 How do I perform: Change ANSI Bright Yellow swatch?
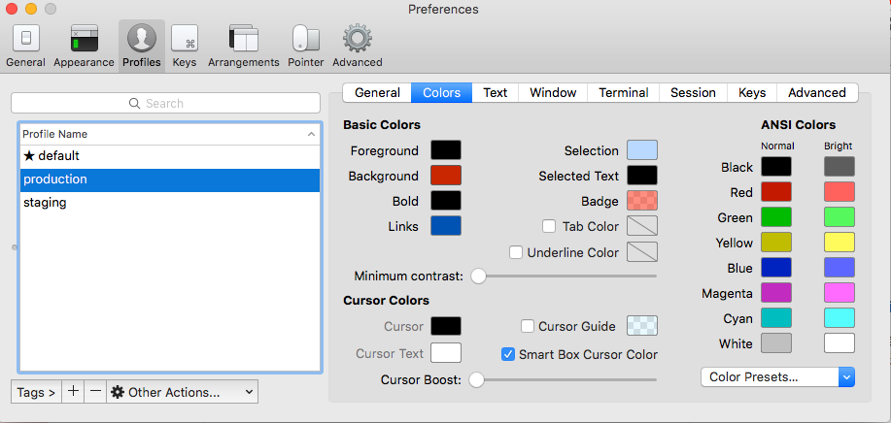coord(840,243)
